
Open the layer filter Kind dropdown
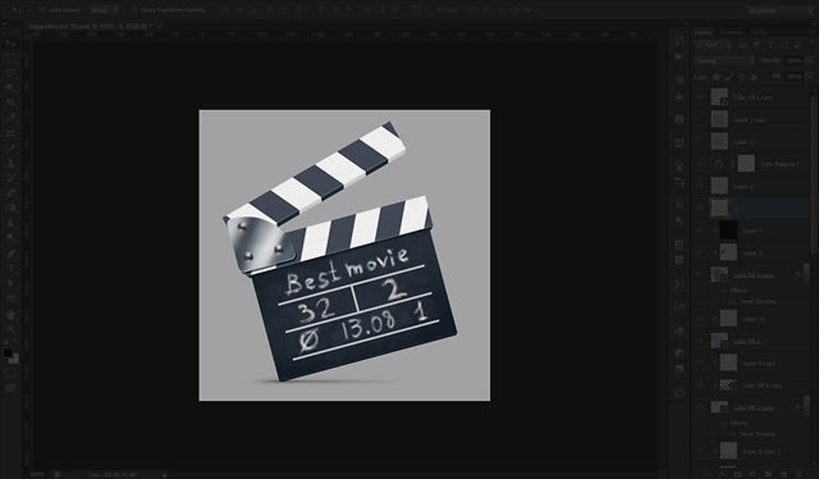click(x=714, y=45)
